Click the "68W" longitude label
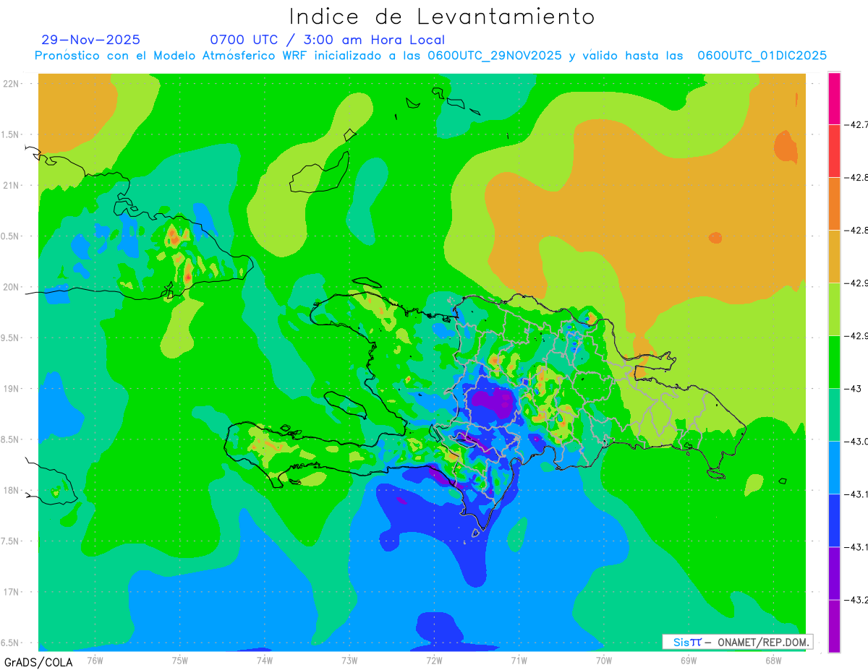The height and width of the screenshot is (670, 868). click(773, 661)
